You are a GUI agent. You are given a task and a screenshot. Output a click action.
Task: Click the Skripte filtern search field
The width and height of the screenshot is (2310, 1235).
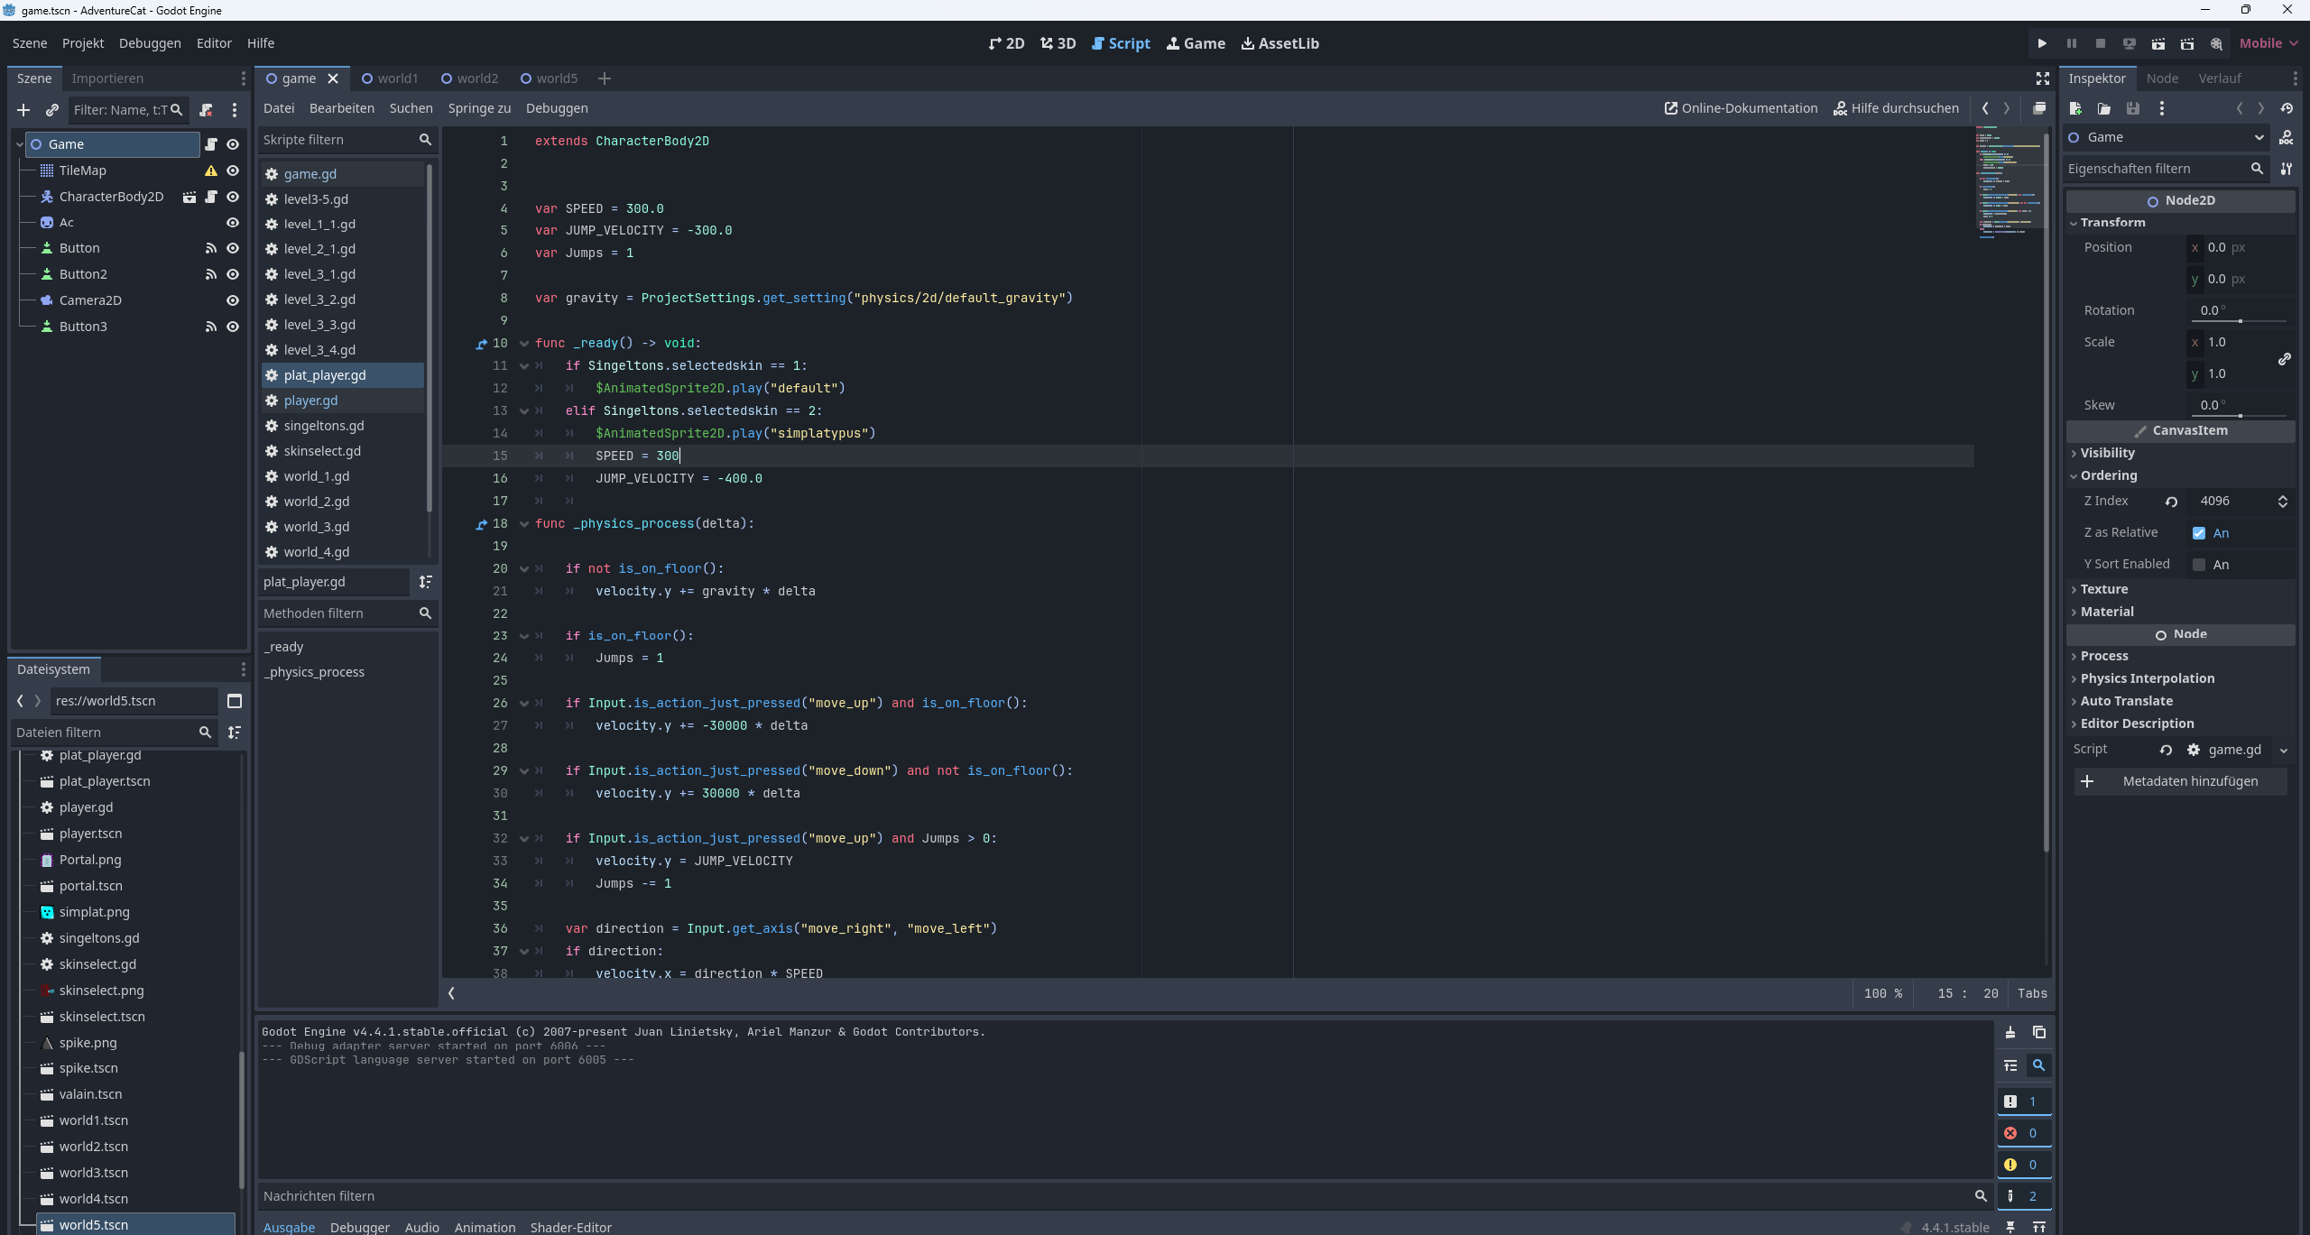coord(337,140)
